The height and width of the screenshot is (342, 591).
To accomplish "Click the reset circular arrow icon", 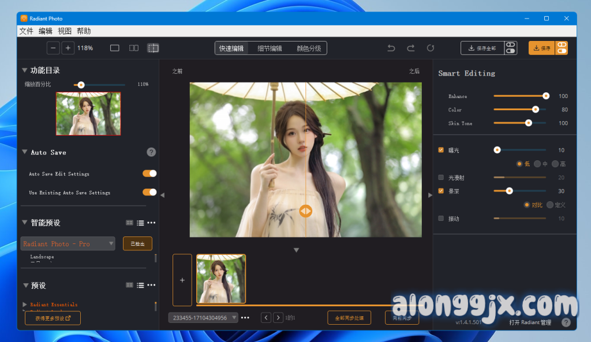I will coord(431,48).
